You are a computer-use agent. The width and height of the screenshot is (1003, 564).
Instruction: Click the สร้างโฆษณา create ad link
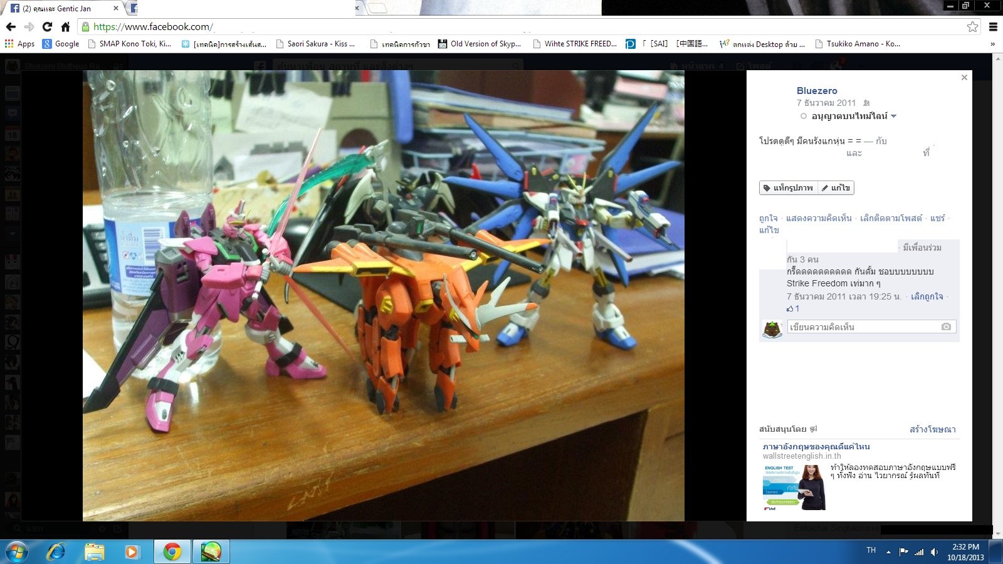pos(932,429)
